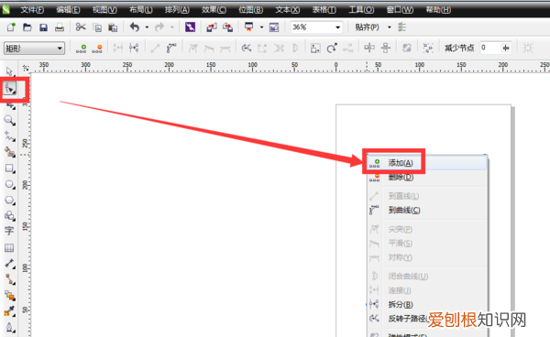This screenshot has width=550, height=337.
Task: Open the 位图(B) menu
Action: (x=251, y=10)
